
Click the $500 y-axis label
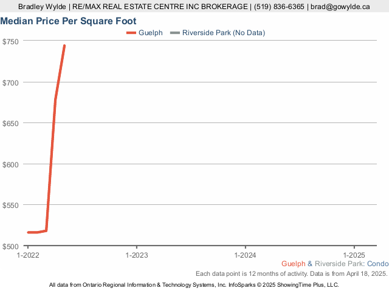pos(10,247)
